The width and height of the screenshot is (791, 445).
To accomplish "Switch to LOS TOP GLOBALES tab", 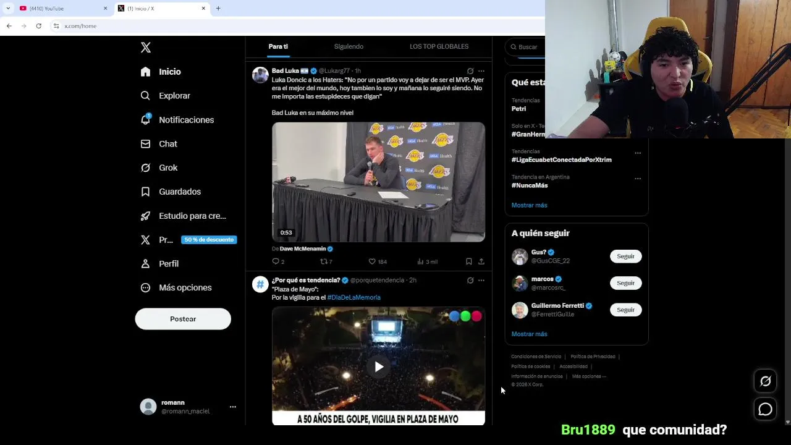I will tap(439, 46).
